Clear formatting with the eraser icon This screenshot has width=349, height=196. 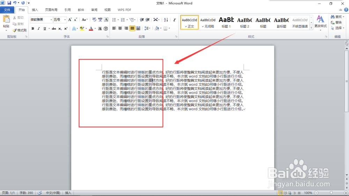point(94,20)
